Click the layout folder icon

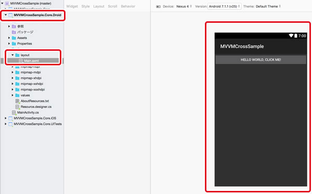(x=17, y=55)
